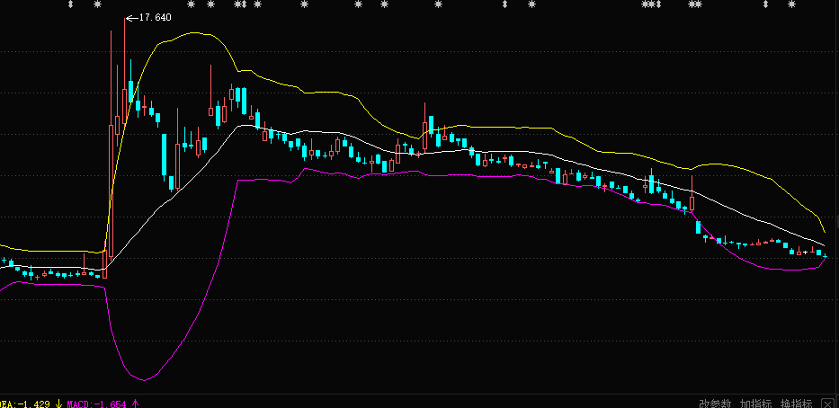Click 换指标 to switch the indicator

tap(796, 404)
